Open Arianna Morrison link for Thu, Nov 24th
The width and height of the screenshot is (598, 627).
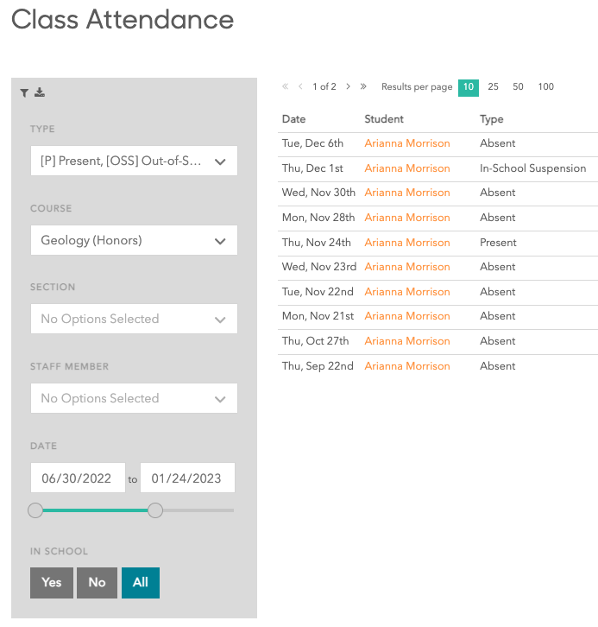click(407, 243)
